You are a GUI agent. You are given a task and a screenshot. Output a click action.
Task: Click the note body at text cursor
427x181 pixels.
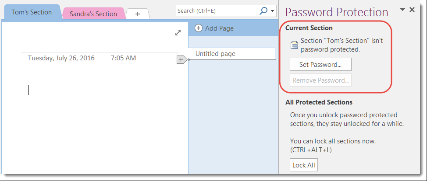coord(29,90)
